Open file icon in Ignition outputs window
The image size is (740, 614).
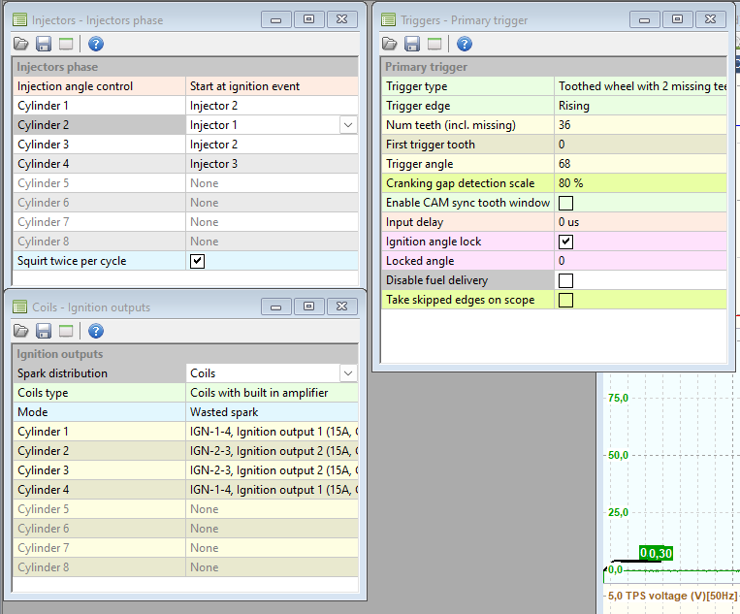click(x=20, y=331)
